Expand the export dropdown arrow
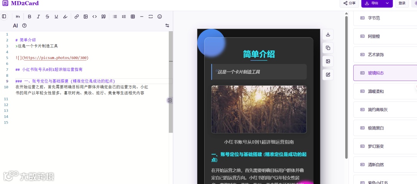The height and width of the screenshot is (184, 417). click(387, 3)
